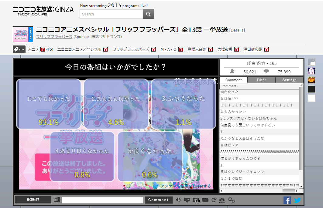Open the 高橋未奈美 tag link
Image resolution: width=323 pixels, height=208 pixels.
coord(197,49)
